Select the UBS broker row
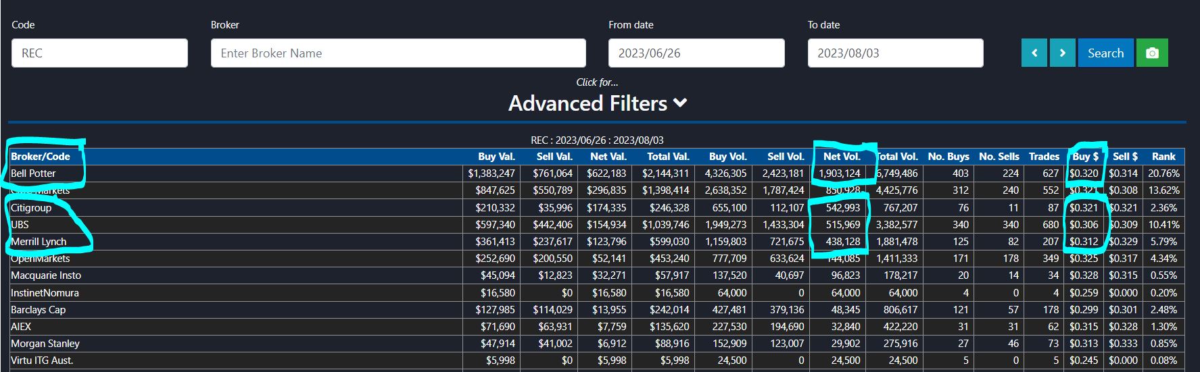The image size is (1200, 372). point(597,225)
